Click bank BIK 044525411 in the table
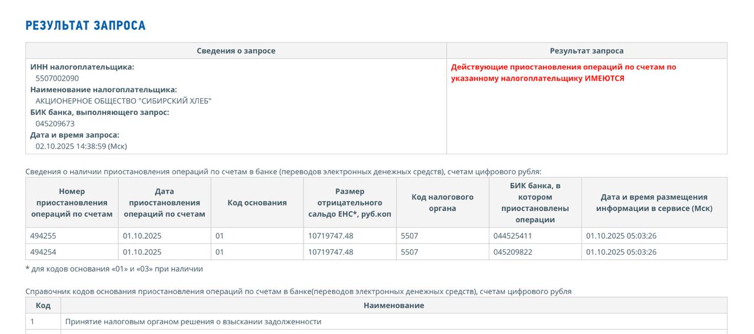Viewport: 754px width, 334px height. tap(512, 236)
